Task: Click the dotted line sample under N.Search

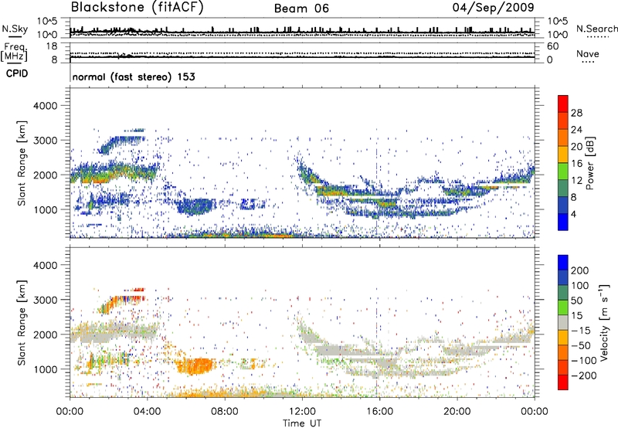Action: 598,37
